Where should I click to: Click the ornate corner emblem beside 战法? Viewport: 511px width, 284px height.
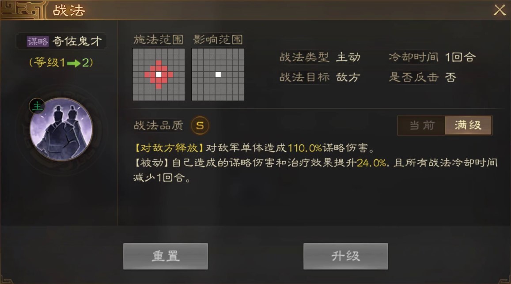coord(22,10)
